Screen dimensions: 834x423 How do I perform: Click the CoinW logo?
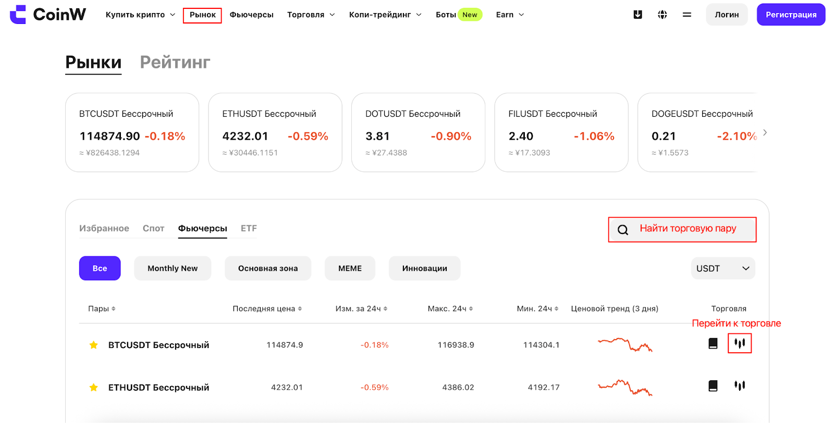[48, 15]
